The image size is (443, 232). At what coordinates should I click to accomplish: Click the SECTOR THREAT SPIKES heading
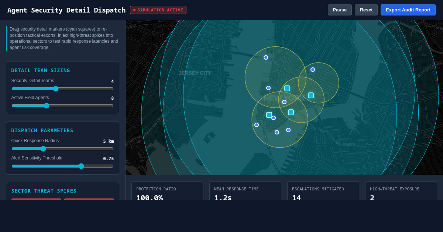[x=44, y=191]
